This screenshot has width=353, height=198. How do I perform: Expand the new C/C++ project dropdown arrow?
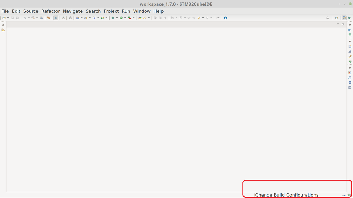(82, 18)
